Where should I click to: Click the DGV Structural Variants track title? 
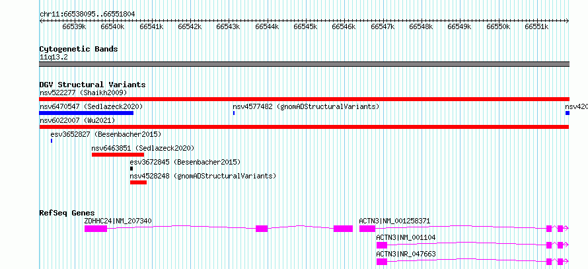[92, 85]
